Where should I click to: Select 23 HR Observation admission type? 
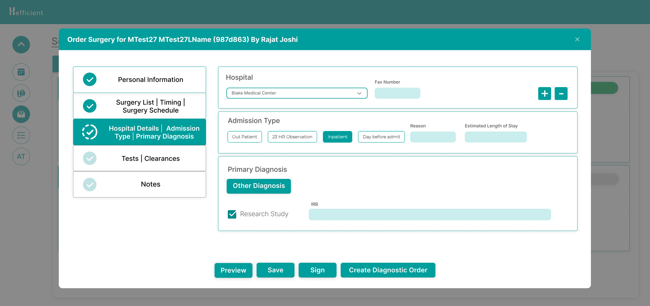pos(292,137)
